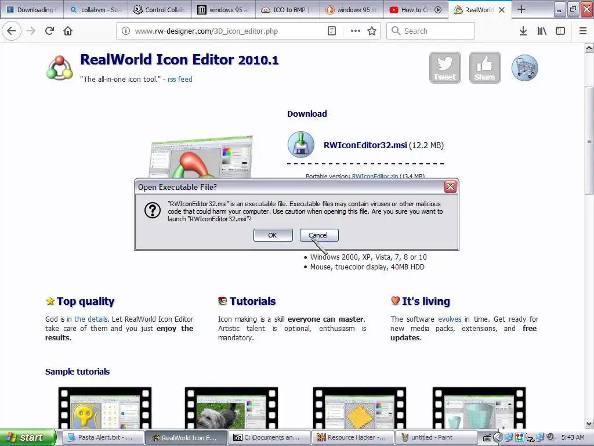Click the system tray keyboard icon

tap(487, 438)
